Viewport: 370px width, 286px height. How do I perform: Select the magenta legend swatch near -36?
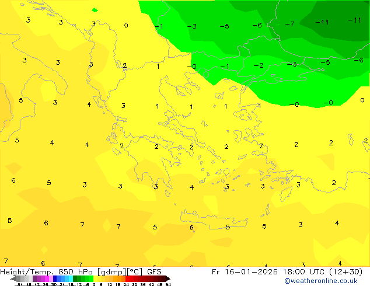(47, 278)
